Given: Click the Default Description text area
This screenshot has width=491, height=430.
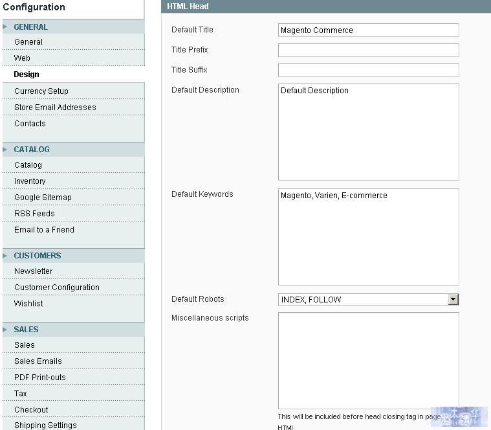Looking at the screenshot, I should pos(368,132).
